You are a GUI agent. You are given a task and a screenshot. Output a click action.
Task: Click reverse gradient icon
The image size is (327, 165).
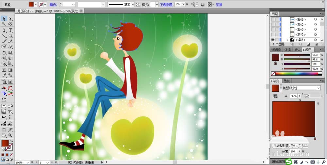(275, 96)
